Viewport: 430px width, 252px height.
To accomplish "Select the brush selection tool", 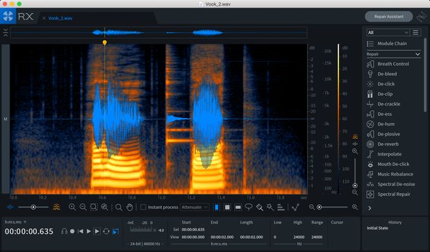I will pos(259,208).
